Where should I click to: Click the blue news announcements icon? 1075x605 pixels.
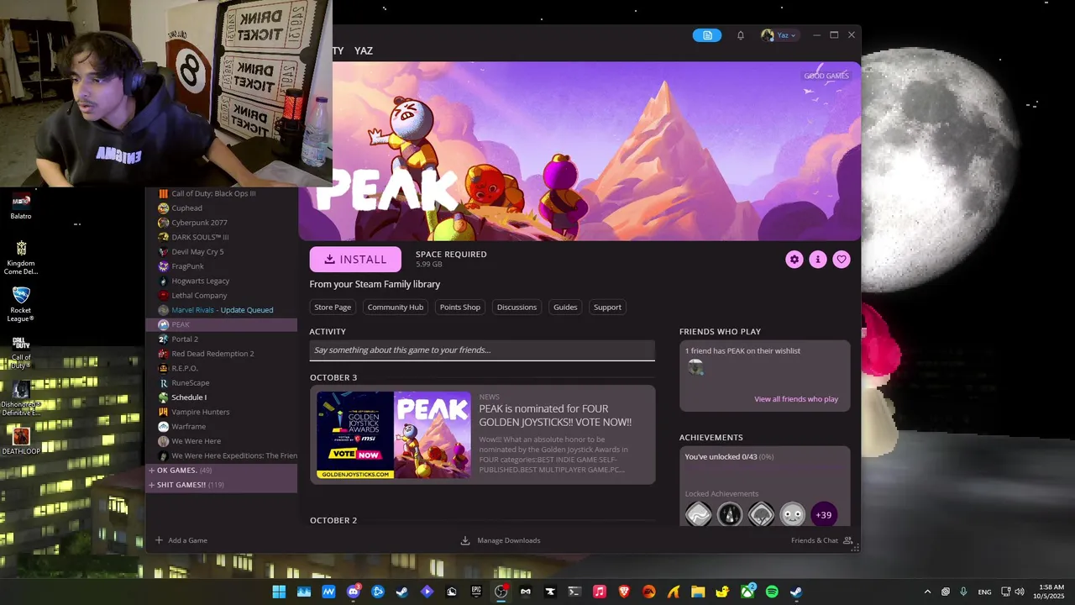(707, 35)
